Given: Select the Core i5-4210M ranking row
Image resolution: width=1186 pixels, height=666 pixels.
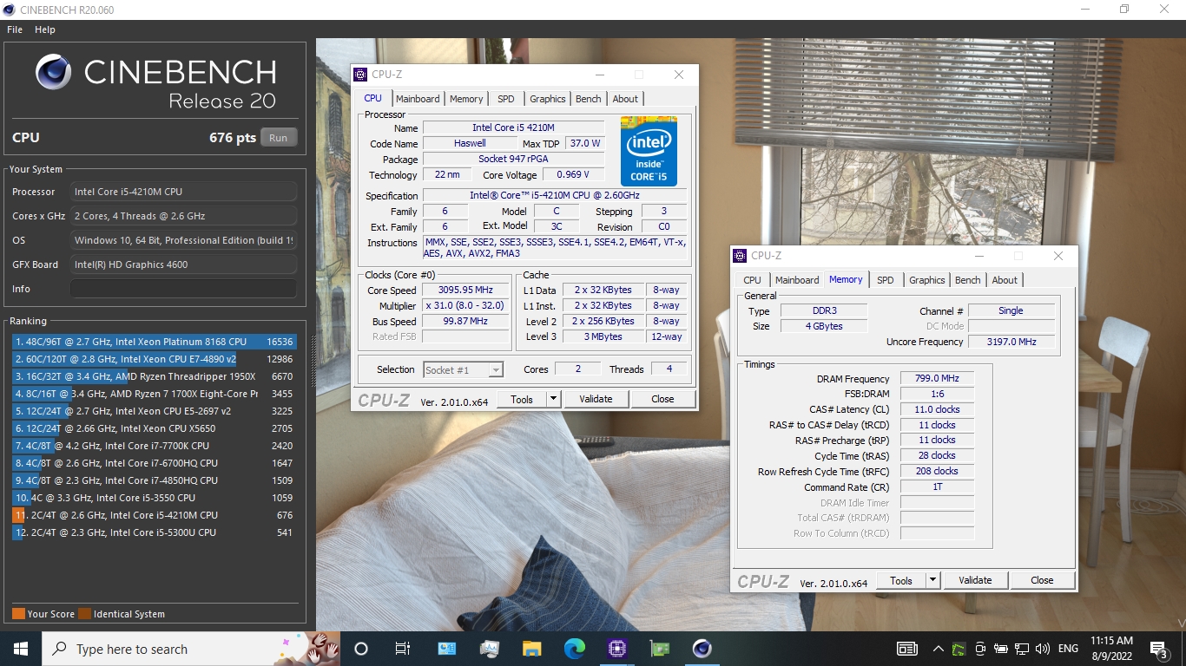Looking at the screenshot, I should (155, 515).
